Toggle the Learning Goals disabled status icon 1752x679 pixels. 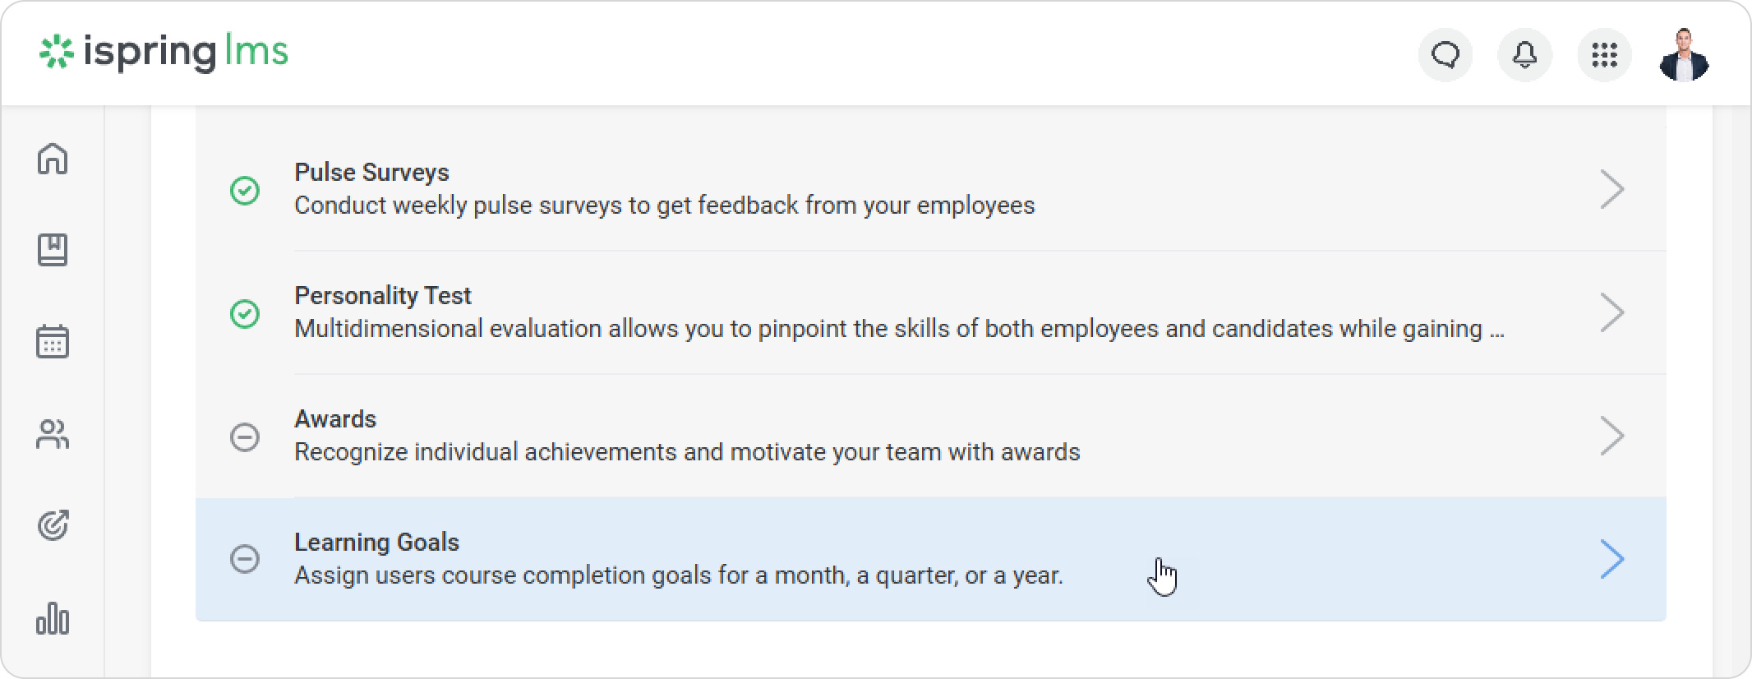tap(245, 559)
